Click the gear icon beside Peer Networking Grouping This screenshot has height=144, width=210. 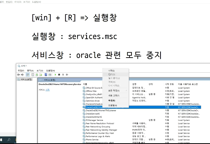pos(84,126)
